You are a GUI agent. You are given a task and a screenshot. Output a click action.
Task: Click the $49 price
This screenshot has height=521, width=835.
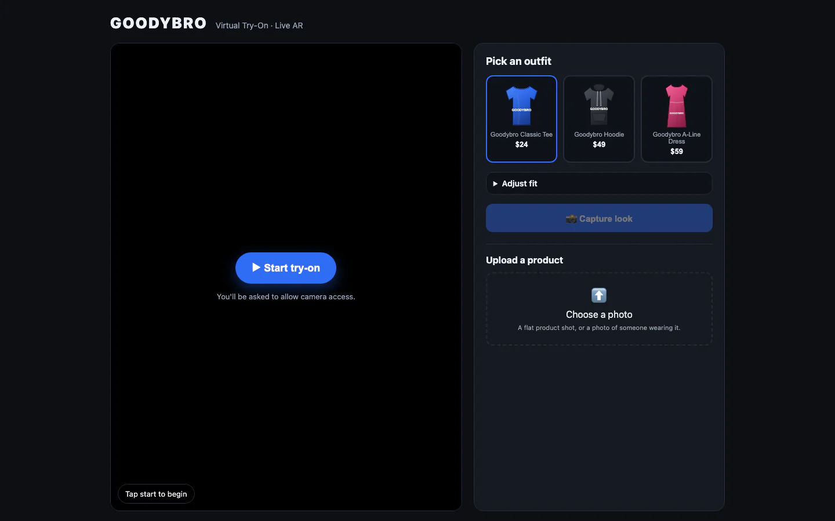coord(599,145)
